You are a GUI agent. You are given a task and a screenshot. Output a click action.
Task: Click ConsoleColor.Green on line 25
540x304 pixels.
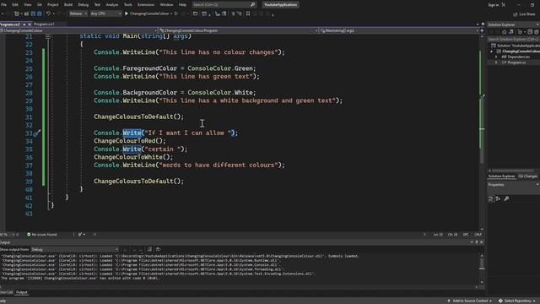221,68
